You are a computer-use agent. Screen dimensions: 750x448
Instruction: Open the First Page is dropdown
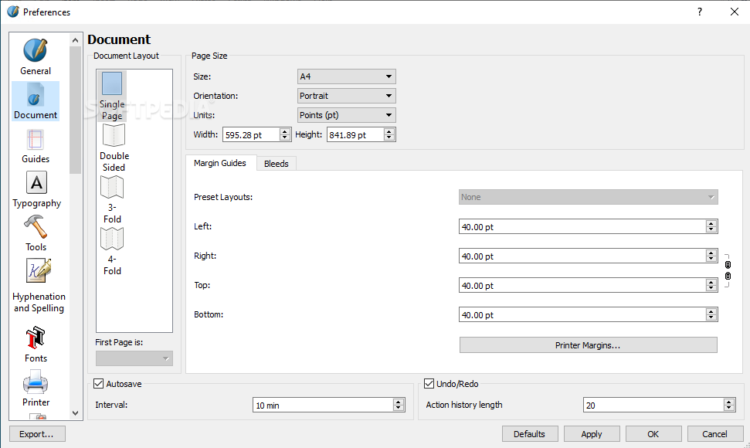pos(134,358)
